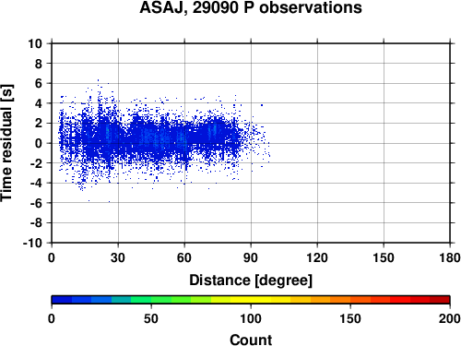
Task: Click colorbar tick label '50'
Action: pyautogui.click(x=151, y=318)
